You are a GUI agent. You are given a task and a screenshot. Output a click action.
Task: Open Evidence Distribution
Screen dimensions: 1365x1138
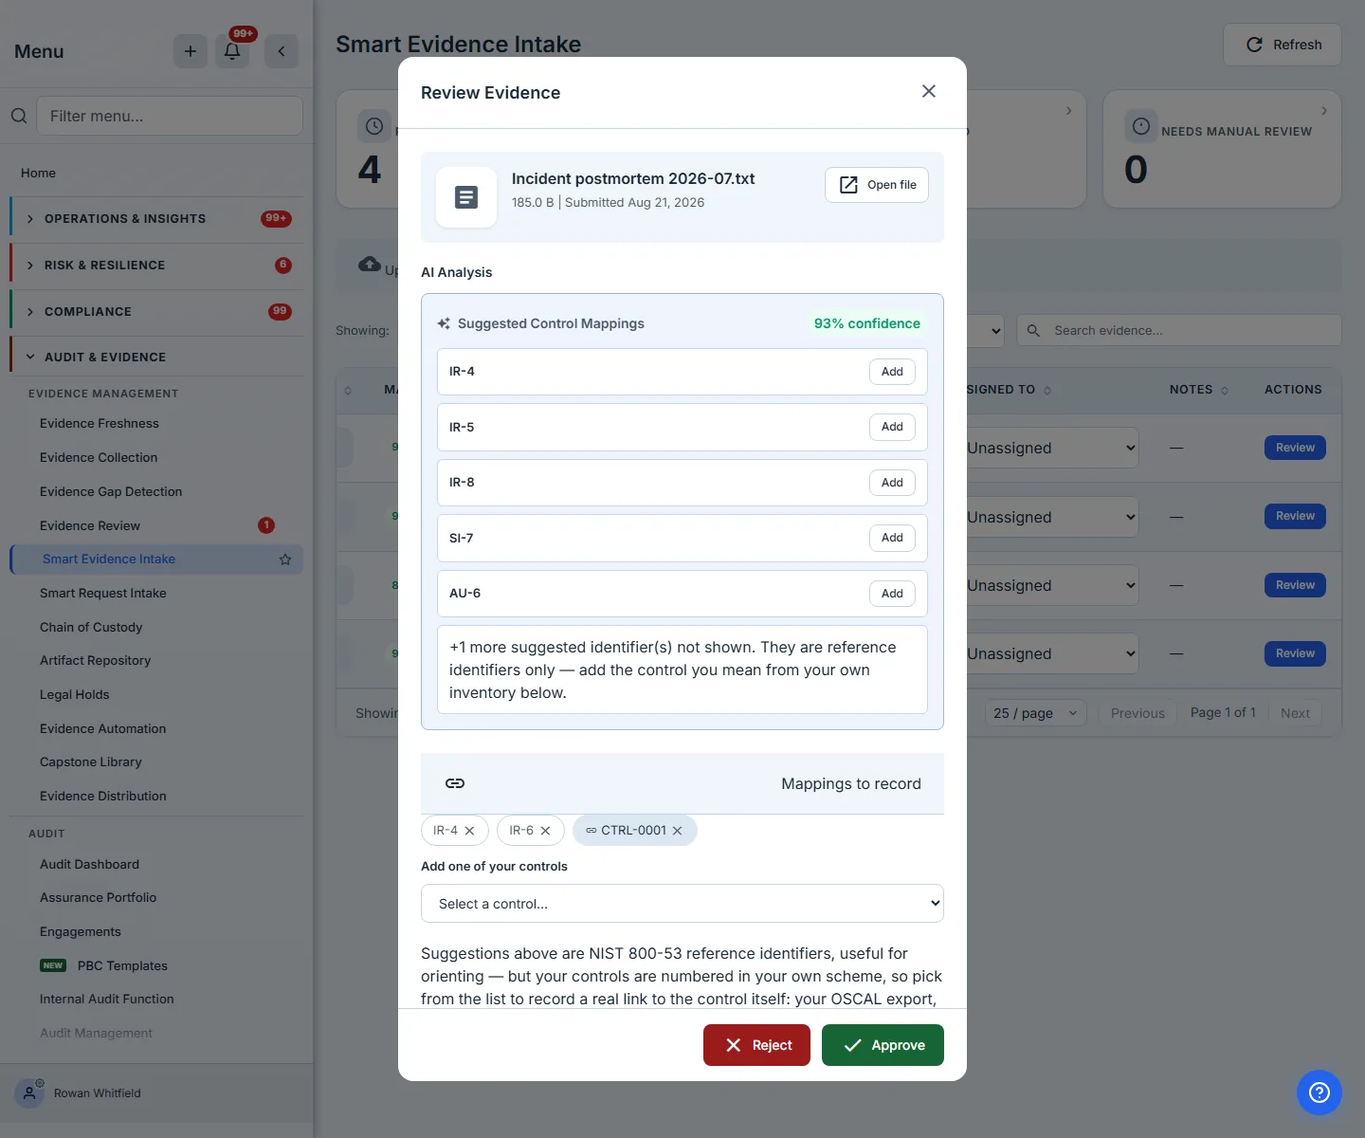tap(103, 797)
